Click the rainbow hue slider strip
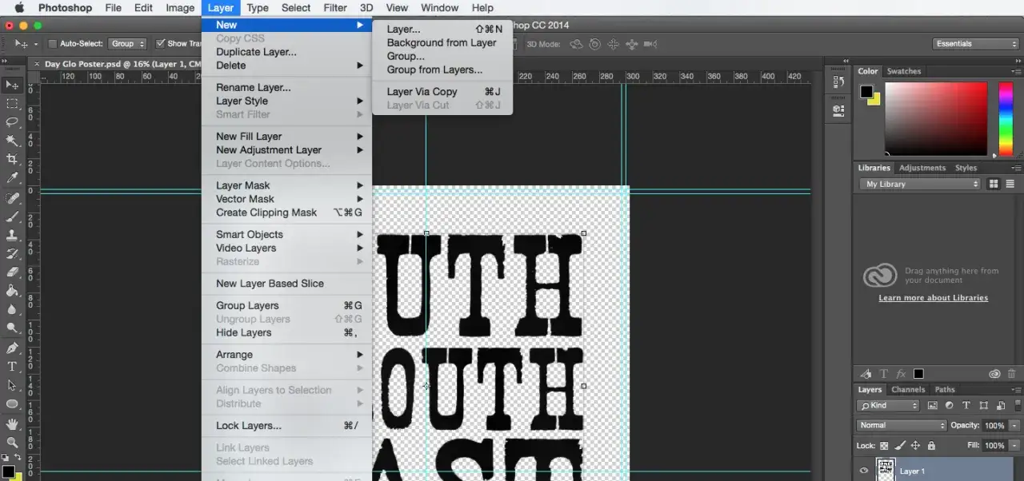The width and height of the screenshot is (1024, 481). 1006,118
